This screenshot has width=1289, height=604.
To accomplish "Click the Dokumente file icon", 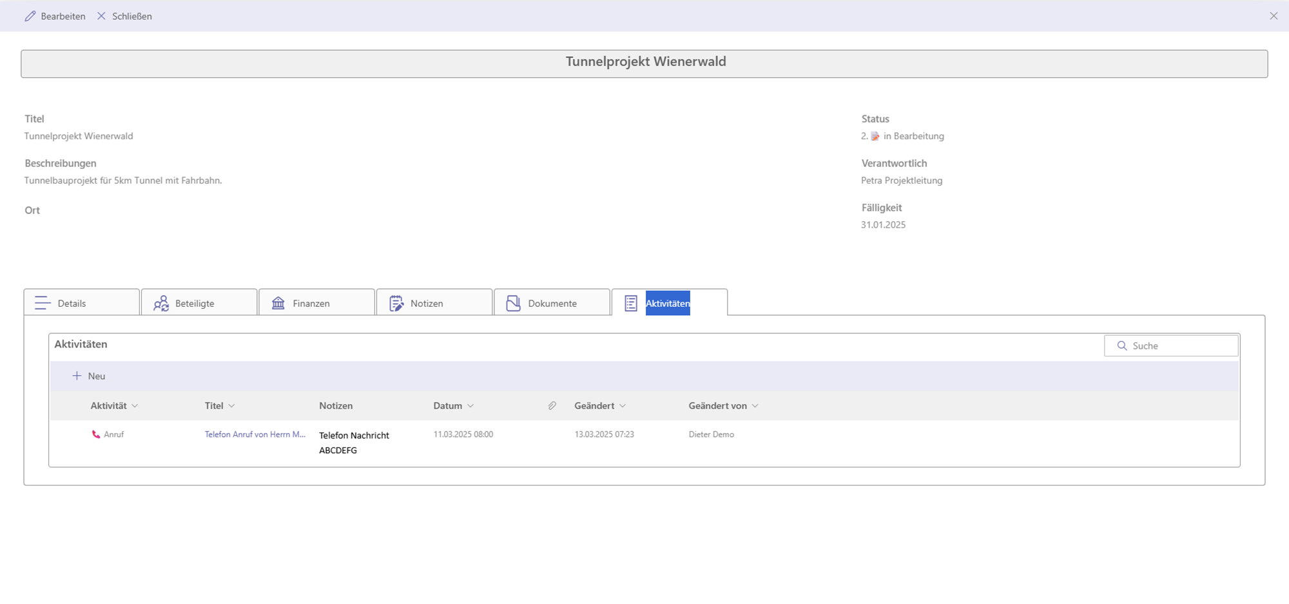I will (513, 303).
